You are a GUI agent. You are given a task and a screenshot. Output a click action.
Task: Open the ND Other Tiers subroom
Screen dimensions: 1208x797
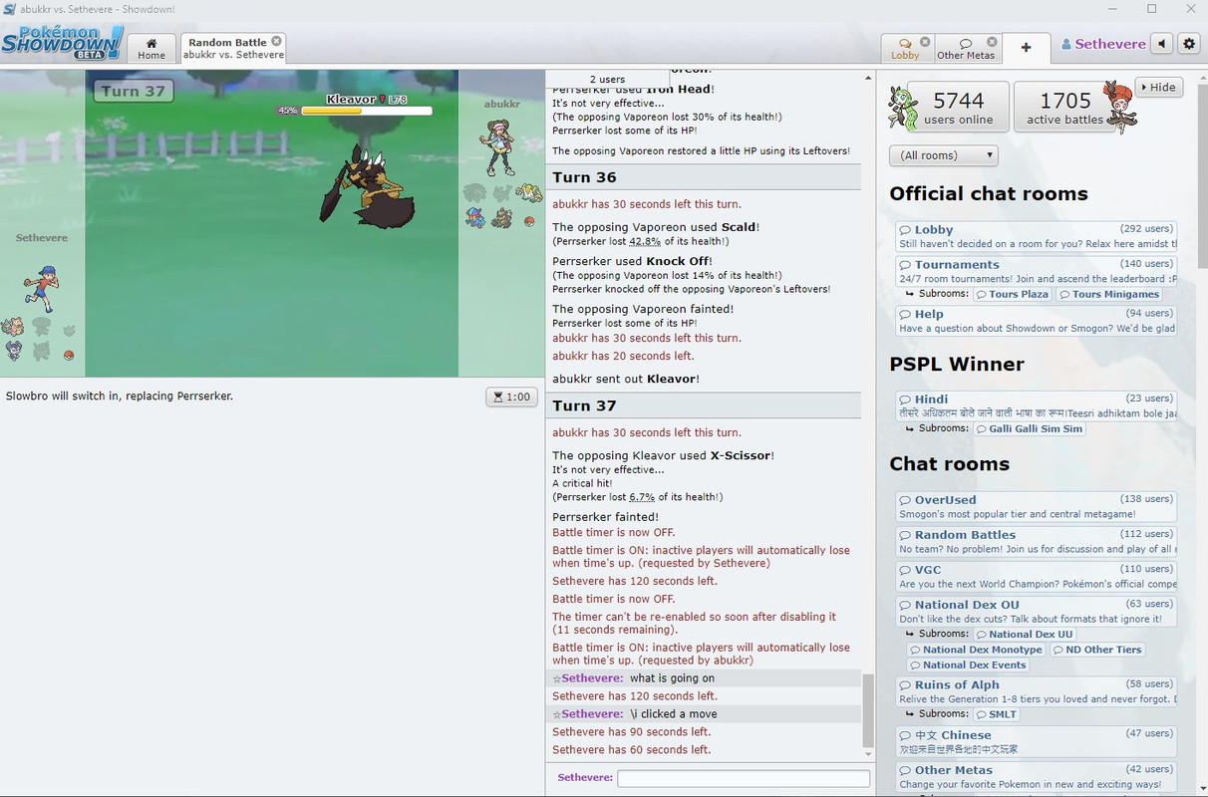pos(1096,650)
